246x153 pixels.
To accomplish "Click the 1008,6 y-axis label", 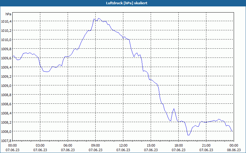I will (6, 104).
